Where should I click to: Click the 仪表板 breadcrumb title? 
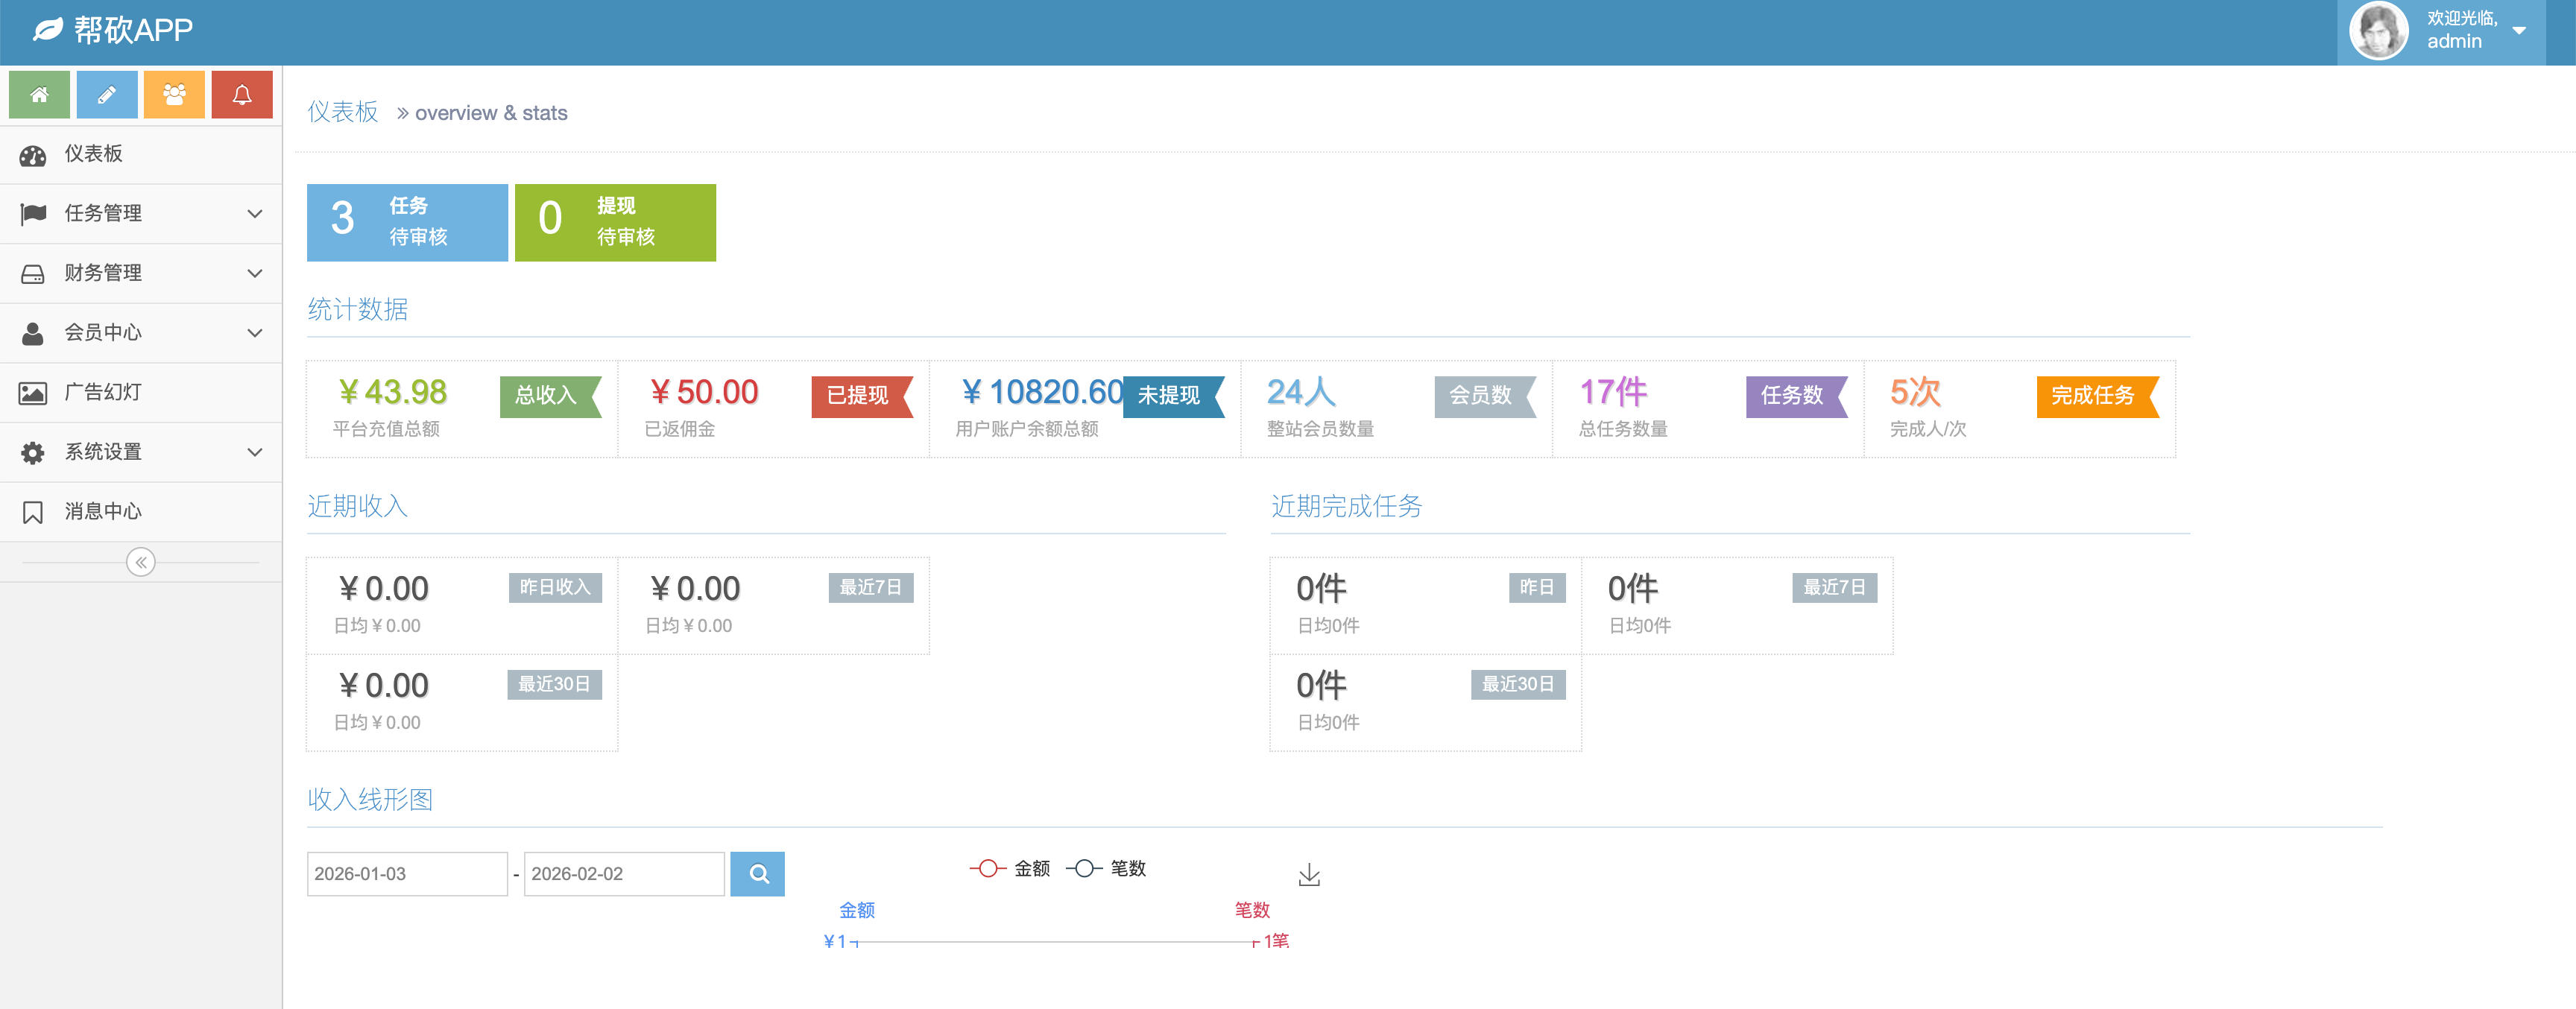pos(343,112)
